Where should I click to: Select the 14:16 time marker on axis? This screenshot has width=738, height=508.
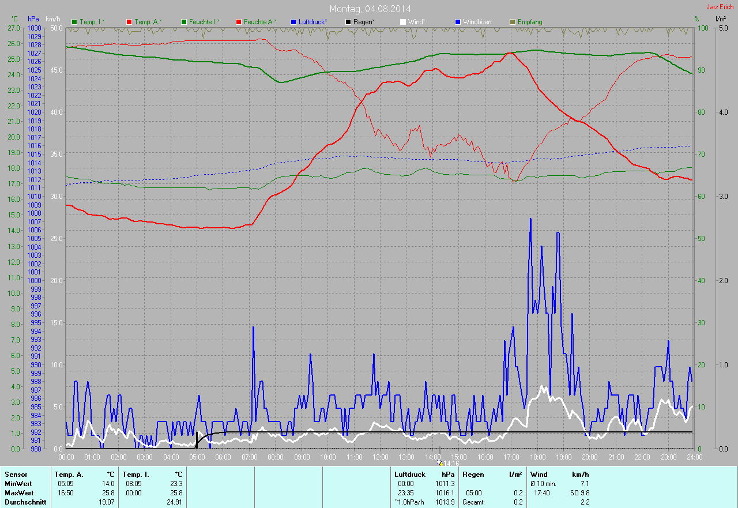pos(448,463)
